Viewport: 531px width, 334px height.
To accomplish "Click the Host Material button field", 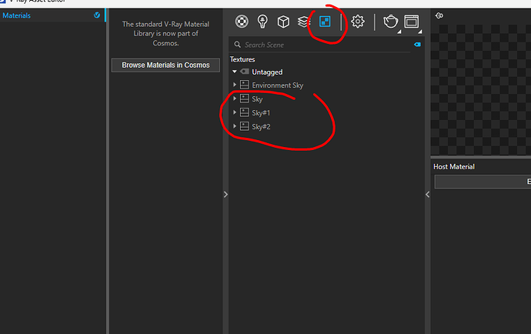I will point(483,182).
